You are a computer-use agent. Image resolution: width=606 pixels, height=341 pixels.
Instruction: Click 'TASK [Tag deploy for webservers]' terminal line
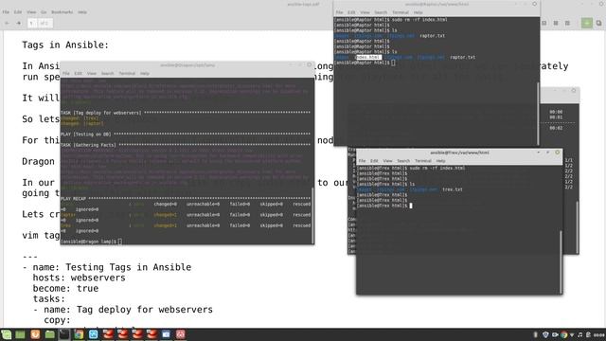tap(186, 113)
